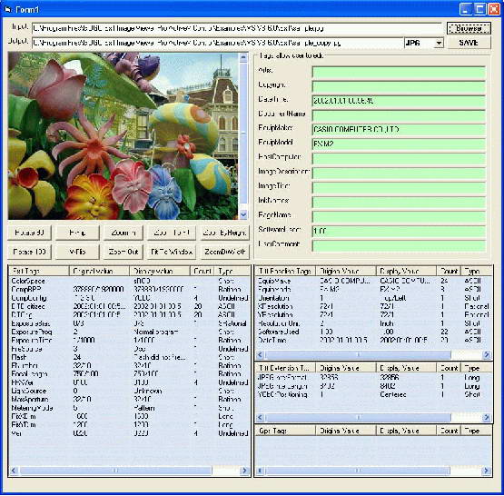Click the SoftwareUsed tag field
This screenshot has width=504, height=496.
399,231
